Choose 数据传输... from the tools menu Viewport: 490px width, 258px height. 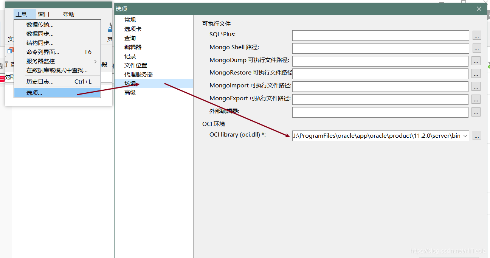(x=57, y=25)
